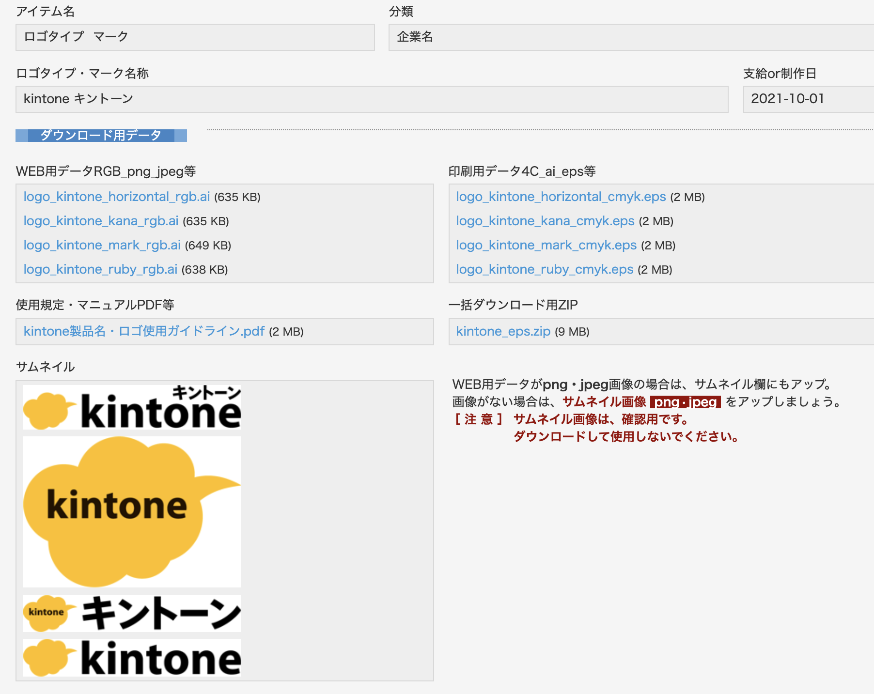Click the サムネイル label

[46, 367]
